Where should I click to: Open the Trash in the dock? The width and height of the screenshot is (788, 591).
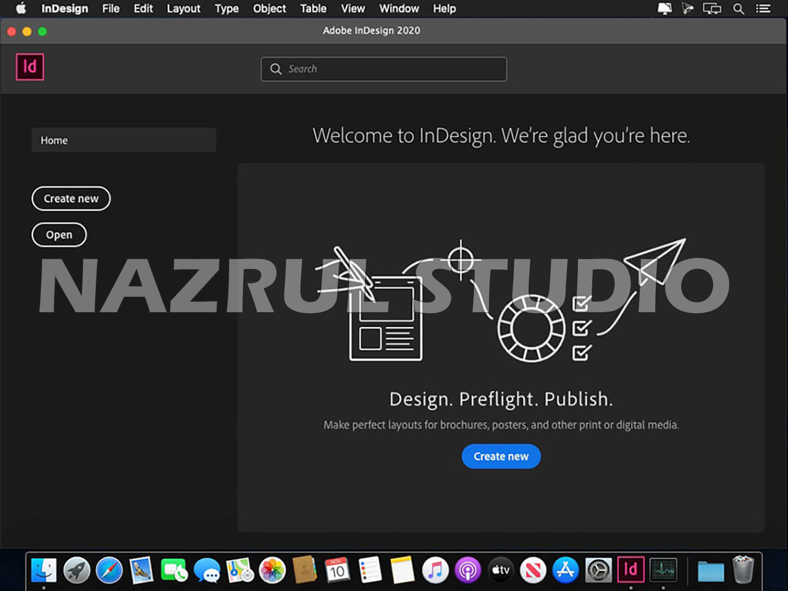click(743, 570)
